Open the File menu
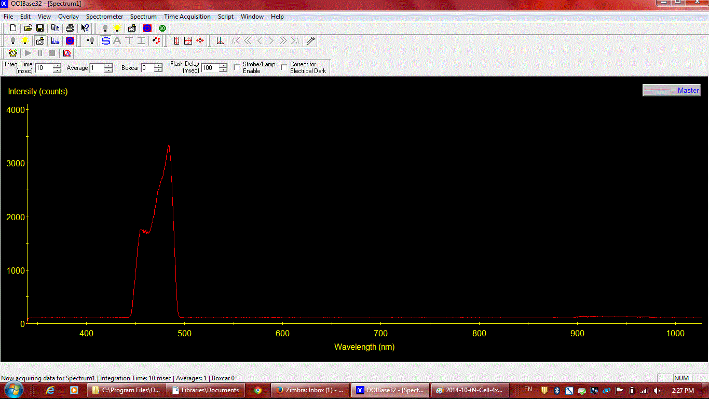709x399 pixels. point(8,17)
